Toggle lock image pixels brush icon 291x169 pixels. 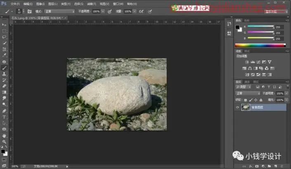pos(251,100)
